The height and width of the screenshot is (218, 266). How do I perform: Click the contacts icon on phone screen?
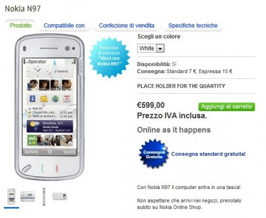pyautogui.click(x=32, y=99)
